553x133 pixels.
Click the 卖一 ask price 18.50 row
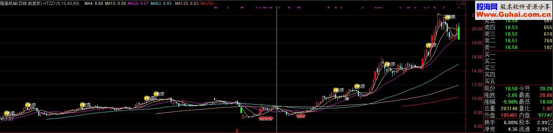[x=518, y=48]
